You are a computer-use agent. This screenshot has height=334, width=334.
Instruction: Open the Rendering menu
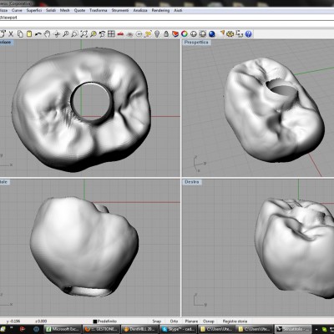tap(160, 10)
